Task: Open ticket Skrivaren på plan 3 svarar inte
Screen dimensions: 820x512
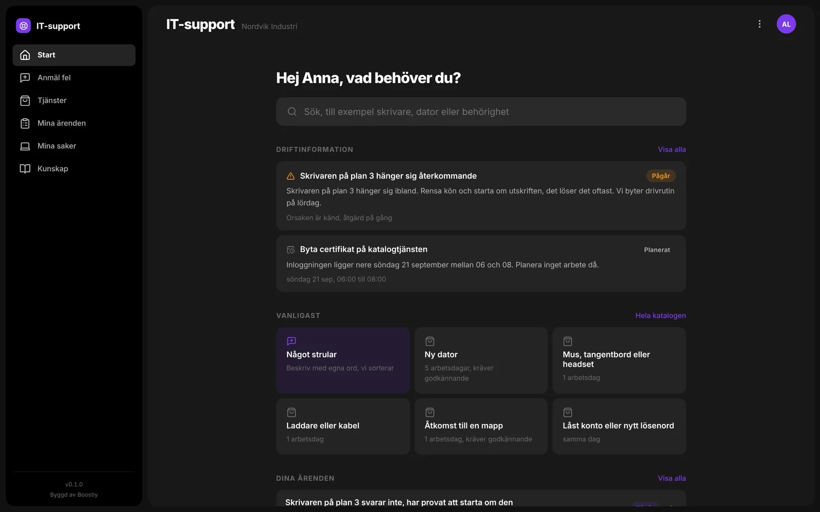Action: (481, 499)
